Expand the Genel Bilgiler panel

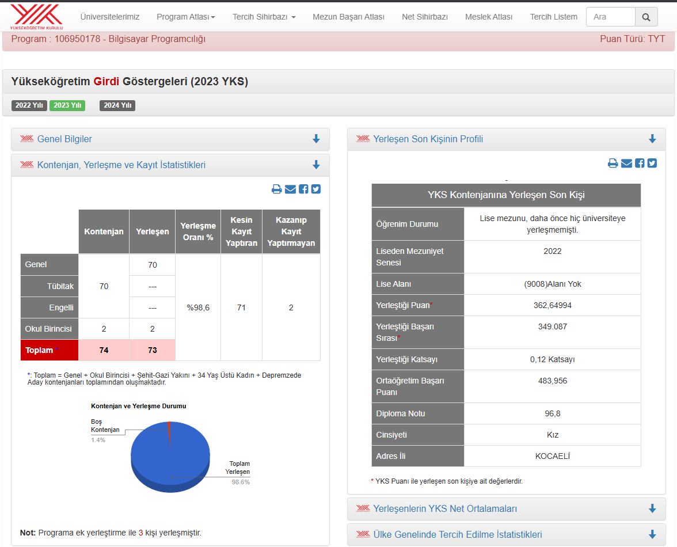click(170, 139)
